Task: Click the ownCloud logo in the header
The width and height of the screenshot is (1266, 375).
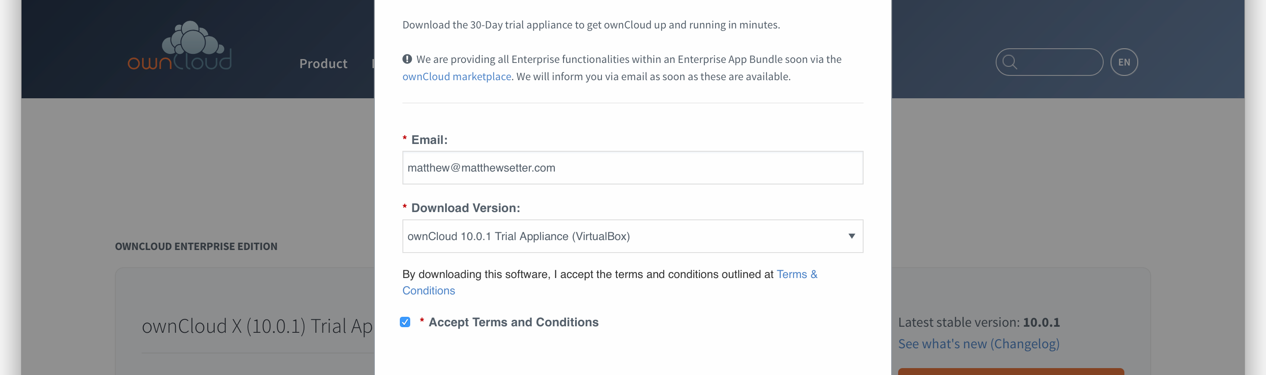Action: [179, 46]
